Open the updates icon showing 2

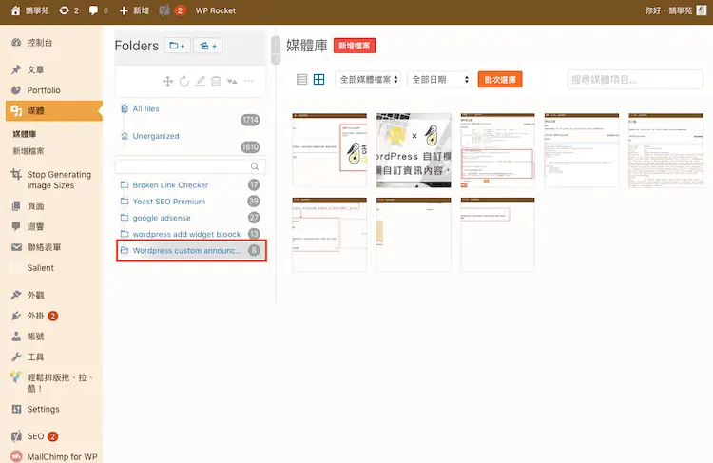pos(68,10)
